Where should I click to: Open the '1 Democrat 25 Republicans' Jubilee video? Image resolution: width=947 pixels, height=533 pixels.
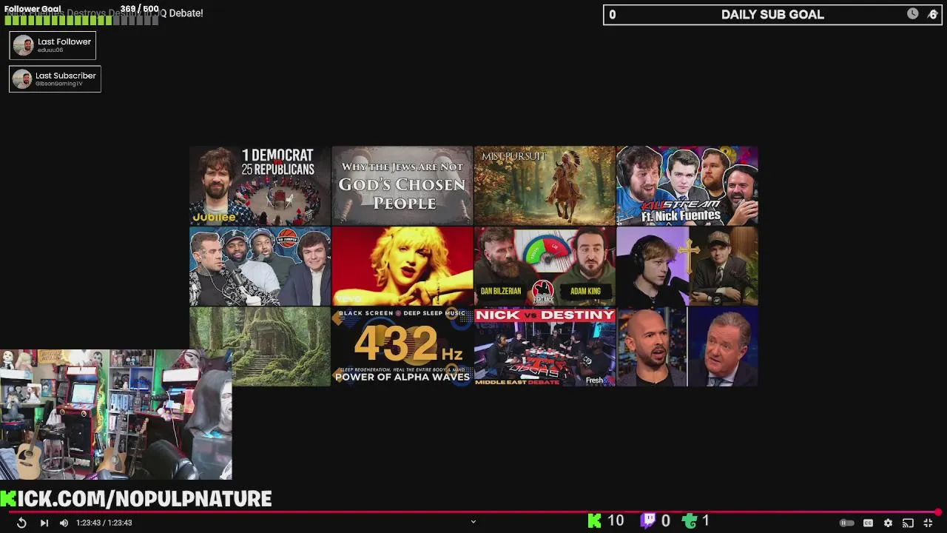point(260,185)
